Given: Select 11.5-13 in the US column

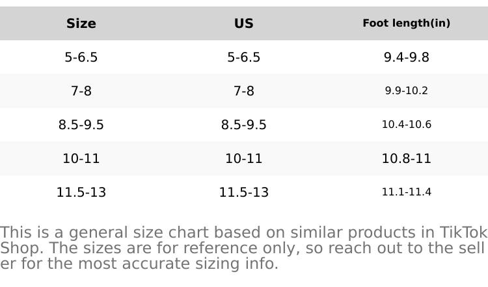Looking at the screenshot, I should (244, 192).
